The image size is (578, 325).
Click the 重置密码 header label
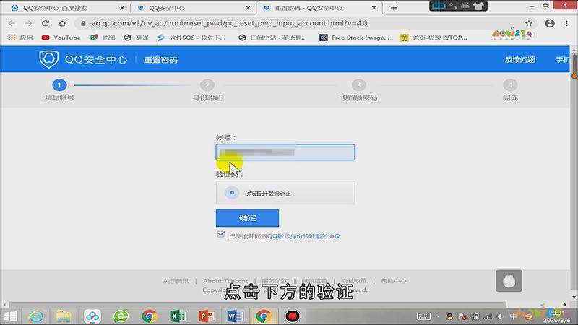pyautogui.click(x=160, y=60)
